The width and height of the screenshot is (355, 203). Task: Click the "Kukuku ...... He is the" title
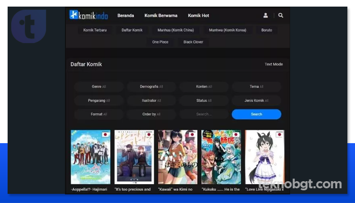[221, 189]
